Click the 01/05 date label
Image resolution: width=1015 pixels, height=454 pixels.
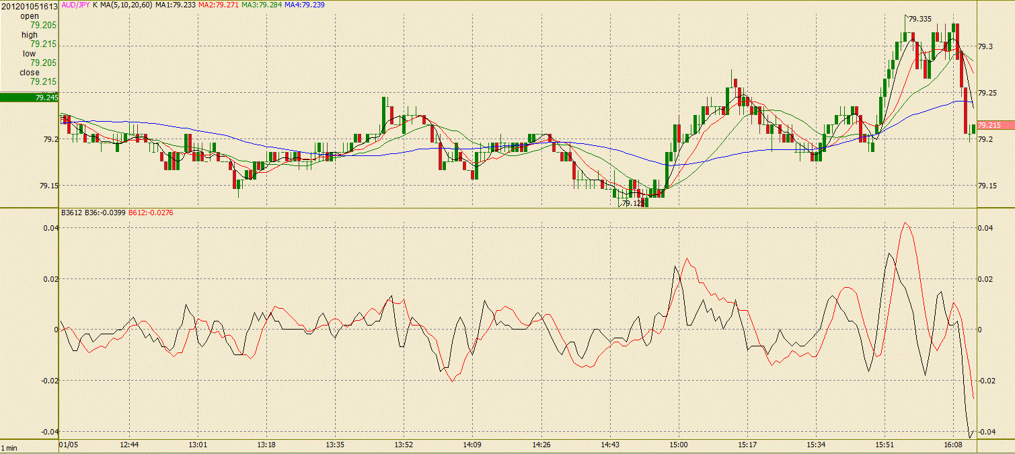coord(69,445)
